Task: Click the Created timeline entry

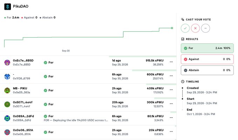Action: pyautogui.click(x=202, y=90)
